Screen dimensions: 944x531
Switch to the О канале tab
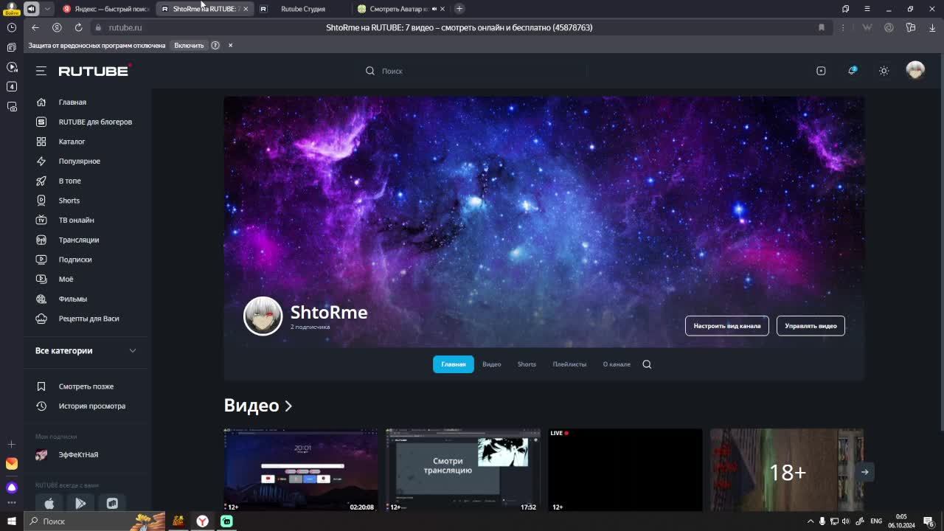click(617, 364)
